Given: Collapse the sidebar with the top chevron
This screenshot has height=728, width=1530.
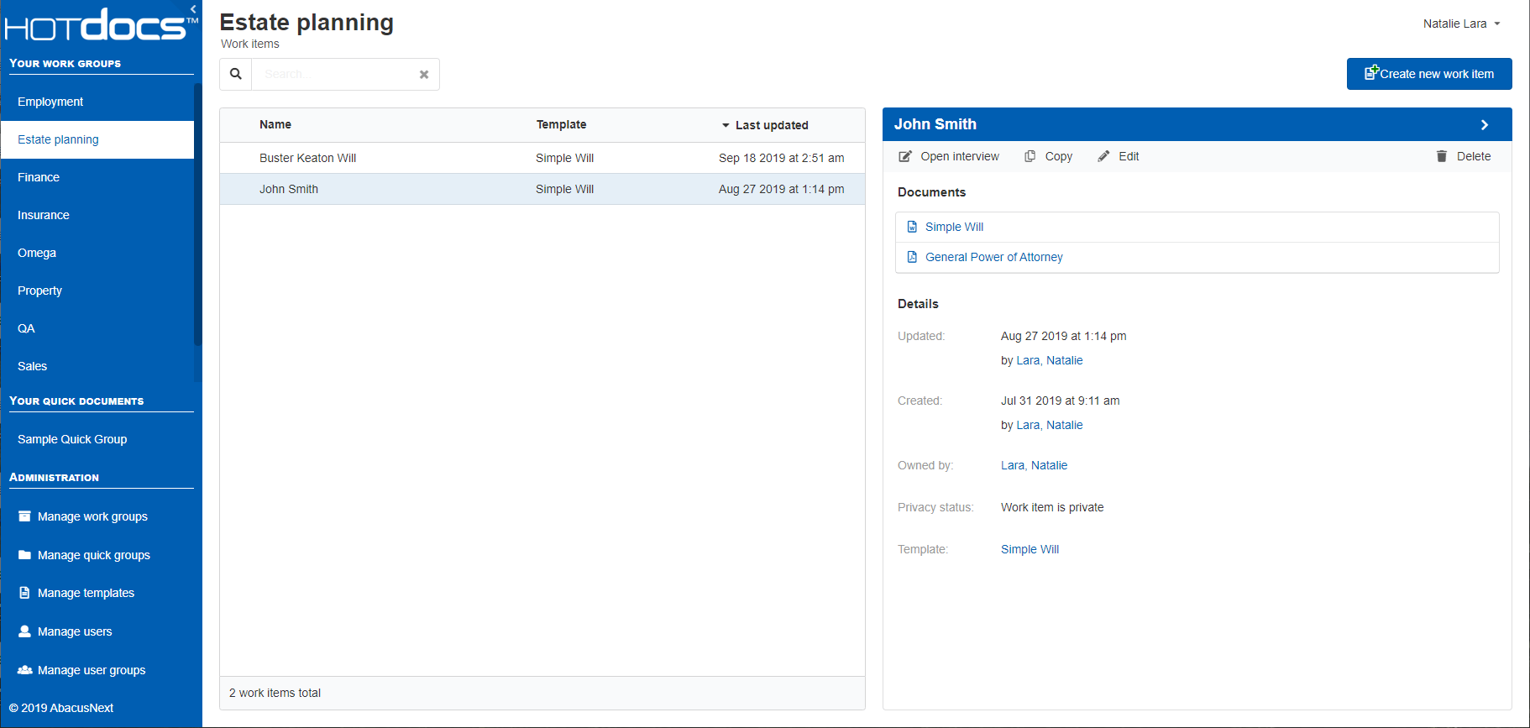Looking at the screenshot, I should (193, 9).
